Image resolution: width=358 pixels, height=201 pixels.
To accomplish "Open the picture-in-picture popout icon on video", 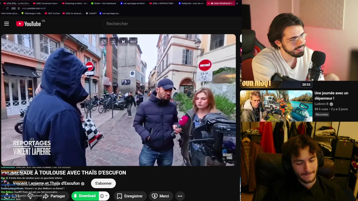I will [104, 42].
